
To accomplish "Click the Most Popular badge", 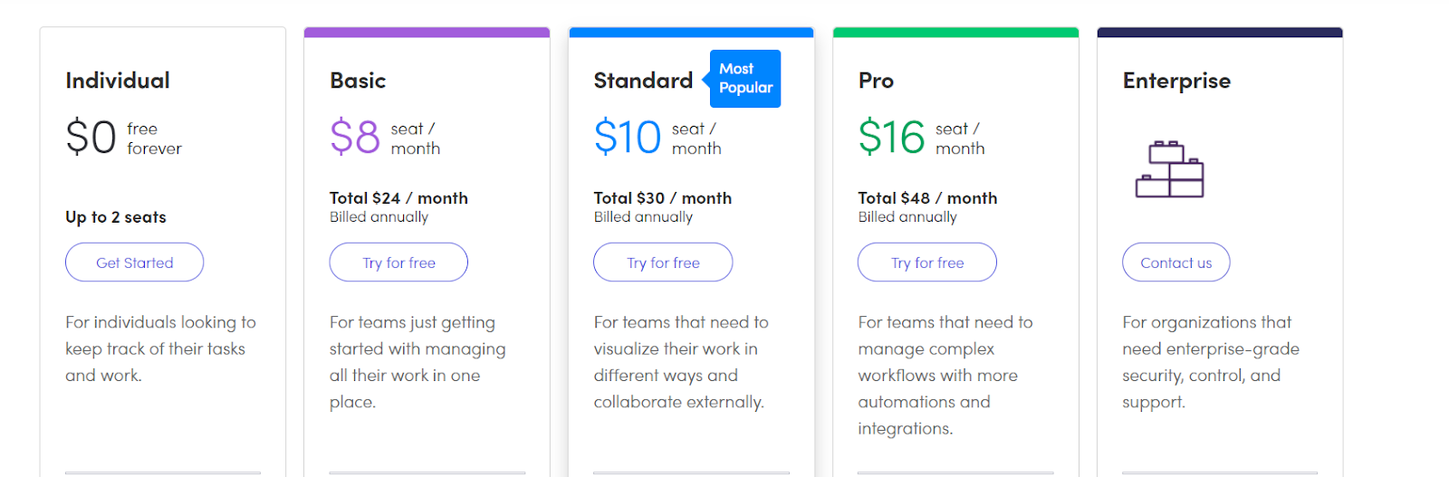I will point(744,79).
